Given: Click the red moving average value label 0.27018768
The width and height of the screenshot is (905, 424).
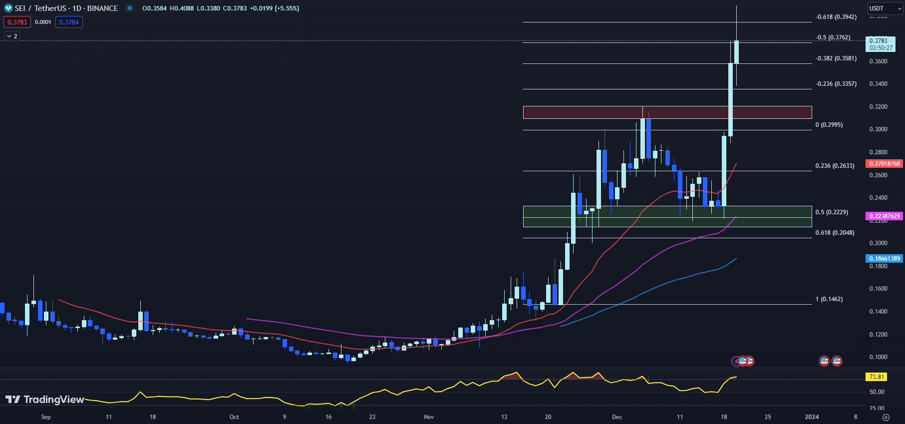Looking at the screenshot, I should pos(884,164).
